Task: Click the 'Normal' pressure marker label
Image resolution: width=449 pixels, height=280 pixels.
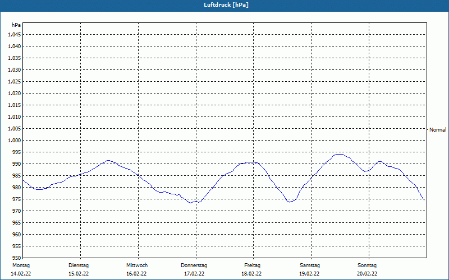Action: point(438,130)
